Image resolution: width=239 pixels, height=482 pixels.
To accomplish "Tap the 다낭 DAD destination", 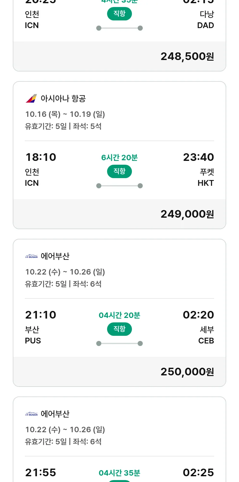I will [206, 20].
